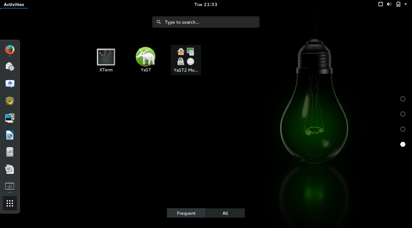Switch to the Frequent apps view

[186, 213]
